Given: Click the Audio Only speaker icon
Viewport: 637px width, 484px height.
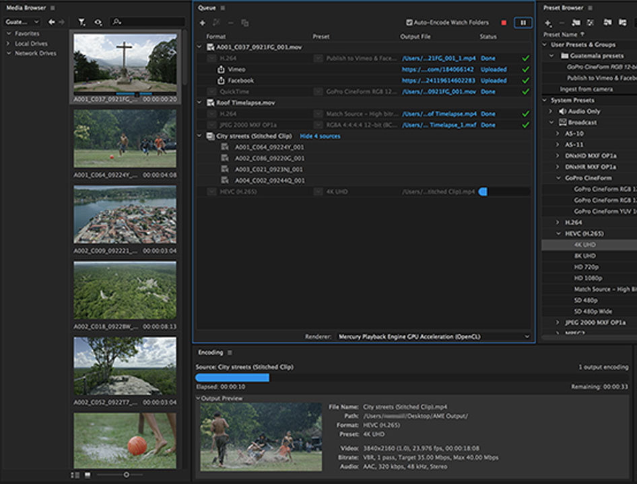Looking at the screenshot, I should [562, 111].
